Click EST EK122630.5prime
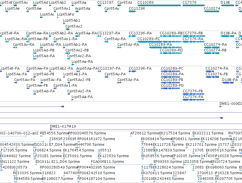Screen dimensions: 242x183 [x=100, y=159]
